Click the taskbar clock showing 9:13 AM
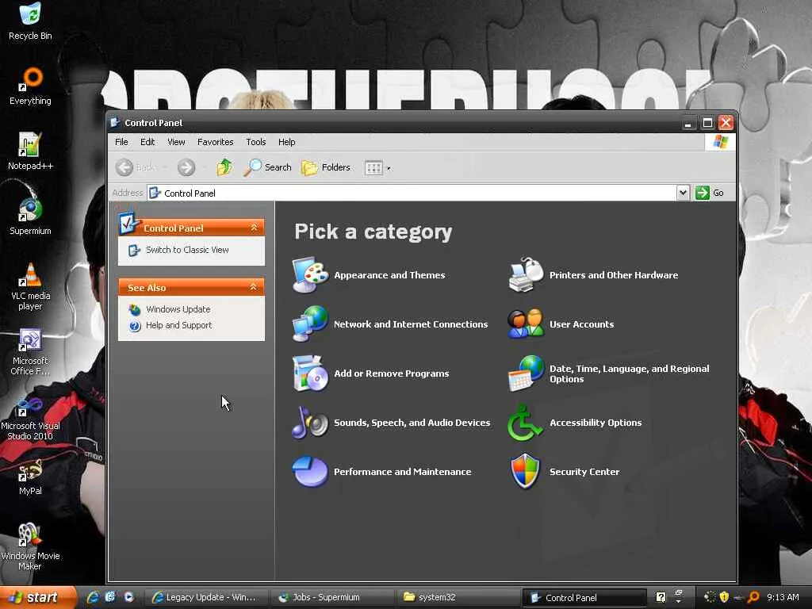Image resolution: width=812 pixels, height=609 pixels. click(783, 597)
